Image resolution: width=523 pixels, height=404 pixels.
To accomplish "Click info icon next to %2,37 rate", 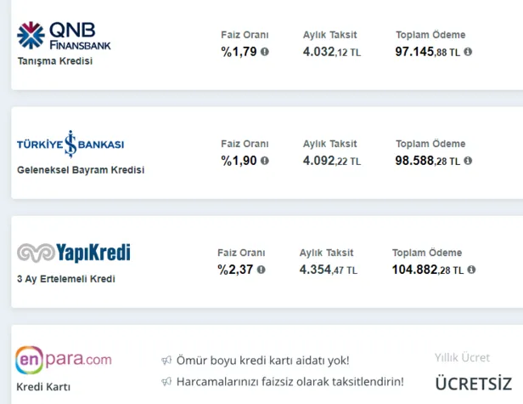I will point(261,269).
